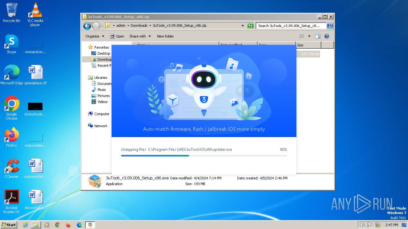
Task: Open Skype desktop shortcut
Action: coord(11,44)
